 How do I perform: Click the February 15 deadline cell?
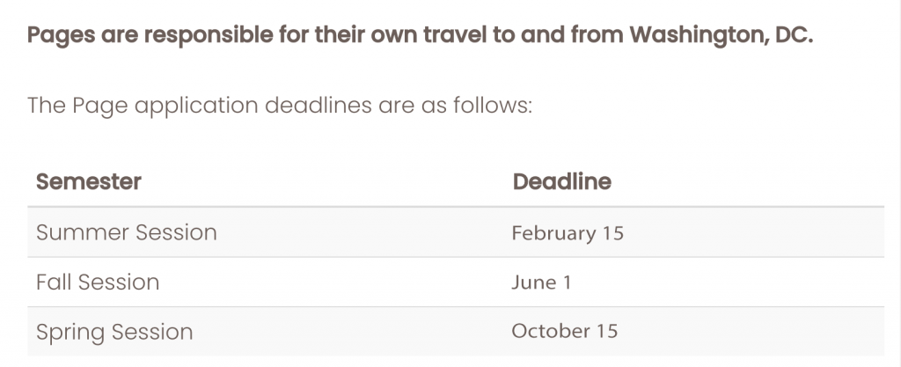567,233
